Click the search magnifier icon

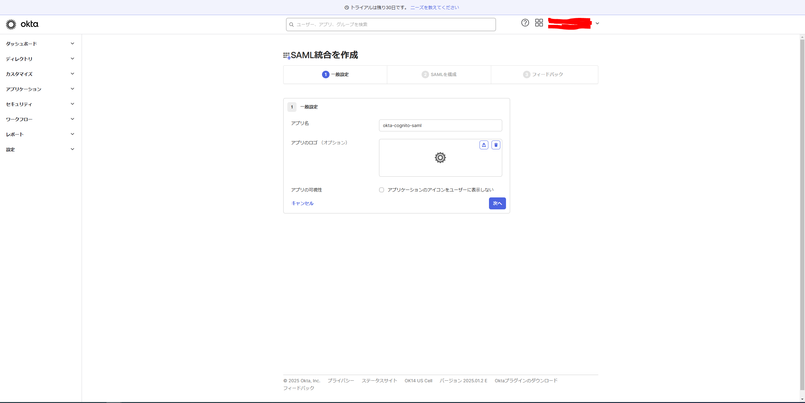click(x=291, y=25)
